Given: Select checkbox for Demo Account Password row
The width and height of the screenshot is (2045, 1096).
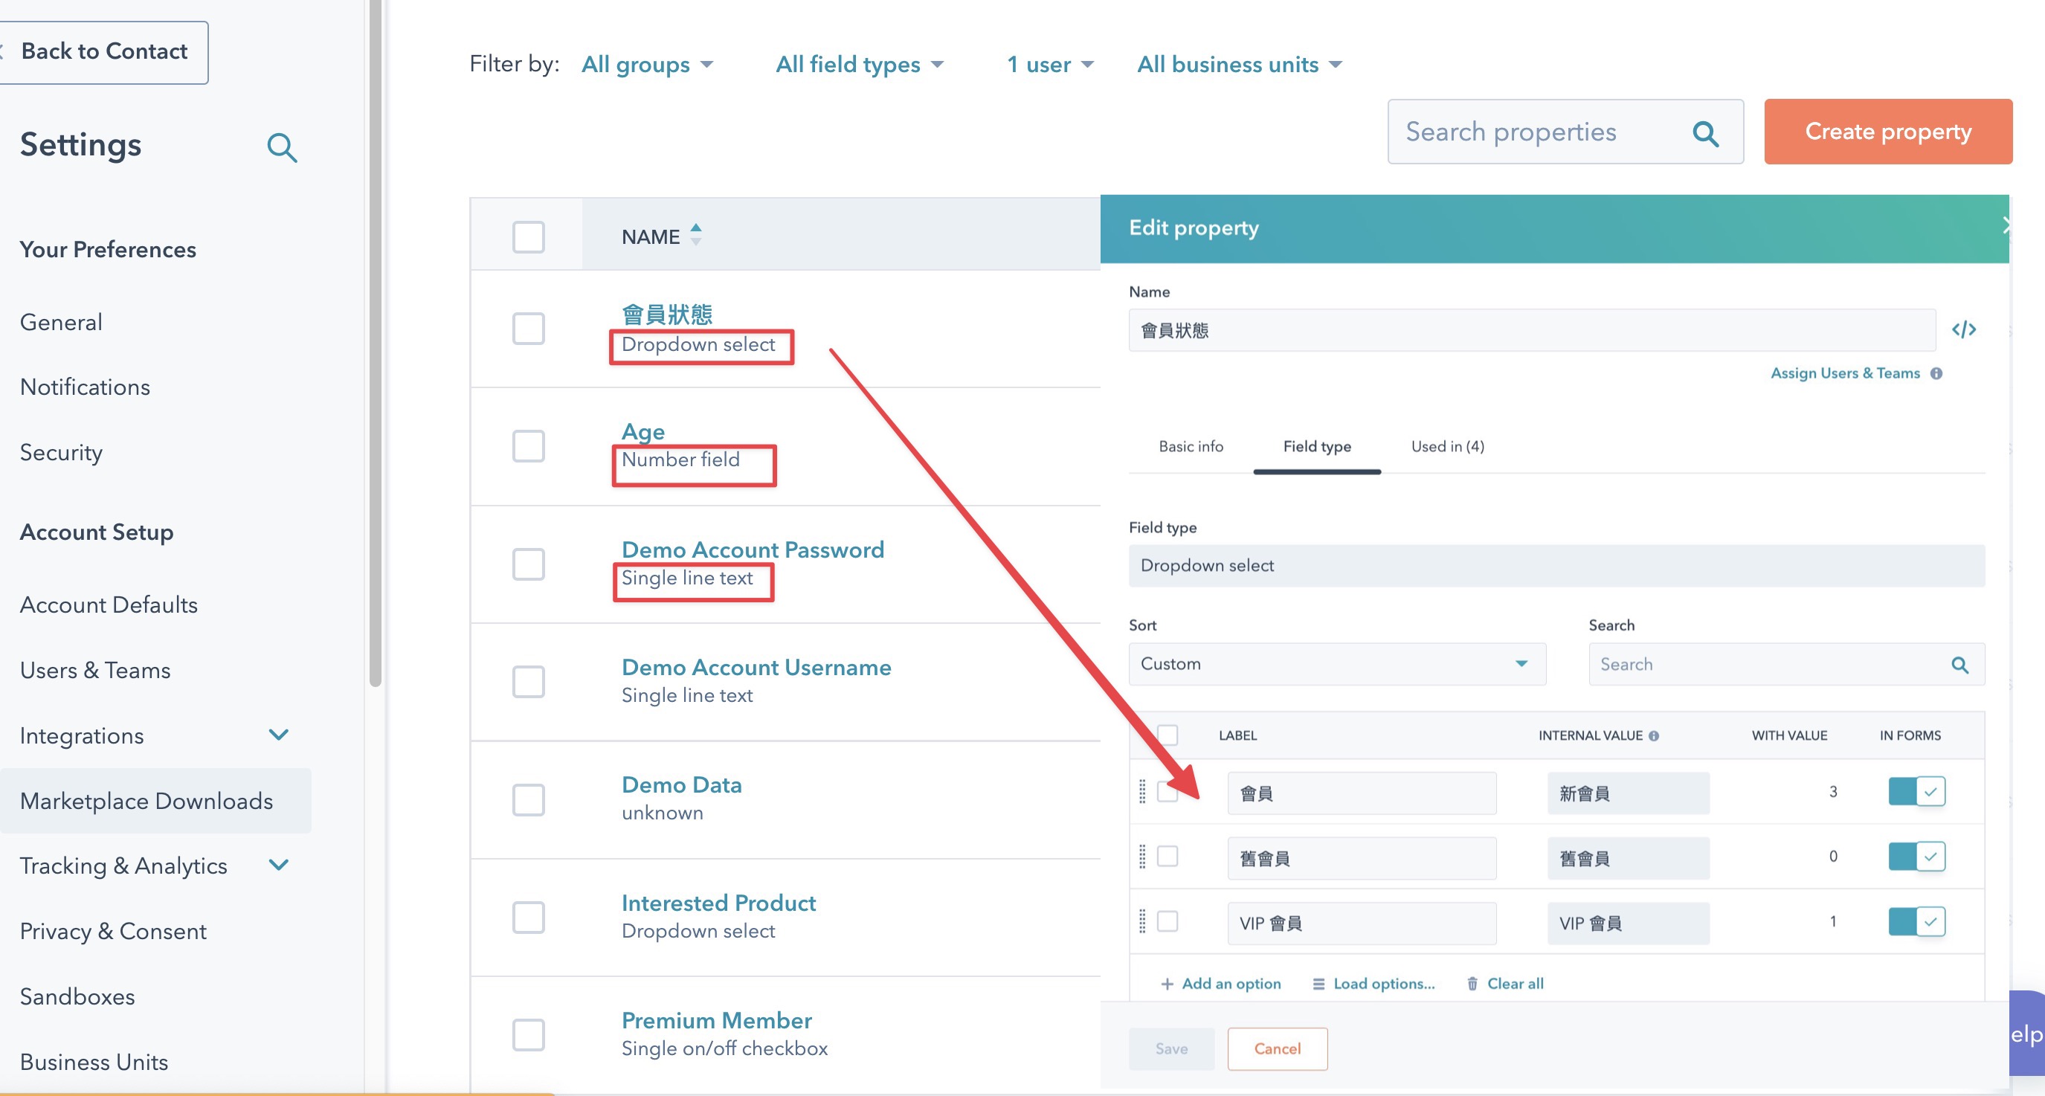Looking at the screenshot, I should 528,564.
